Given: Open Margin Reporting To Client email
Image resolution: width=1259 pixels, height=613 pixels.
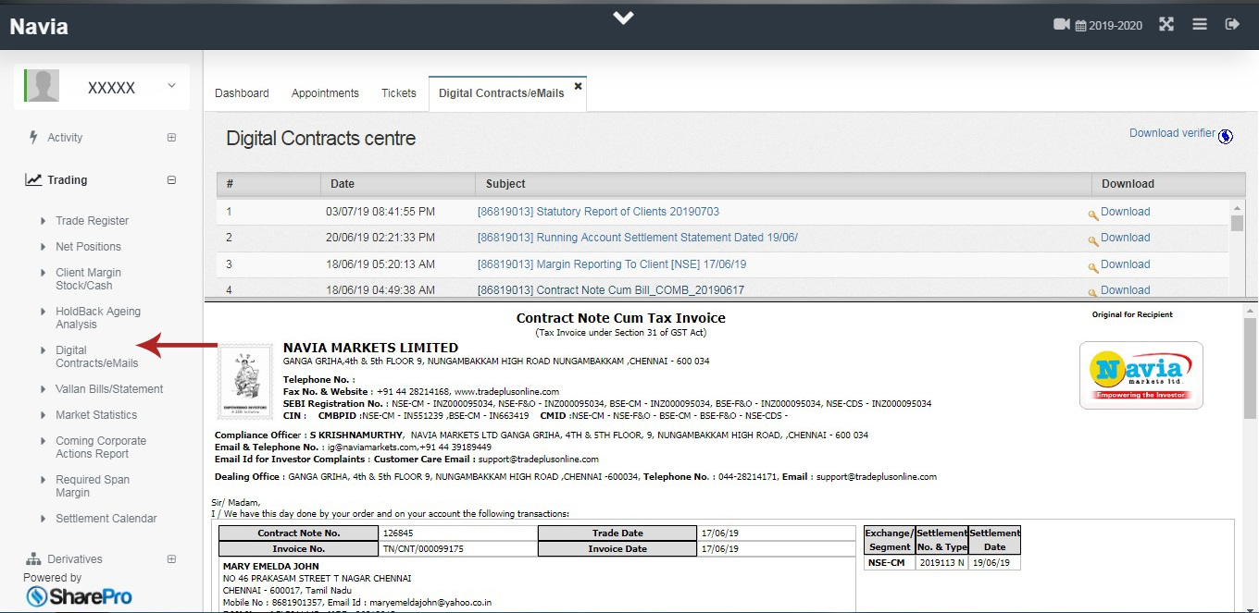Looking at the screenshot, I should point(612,264).
